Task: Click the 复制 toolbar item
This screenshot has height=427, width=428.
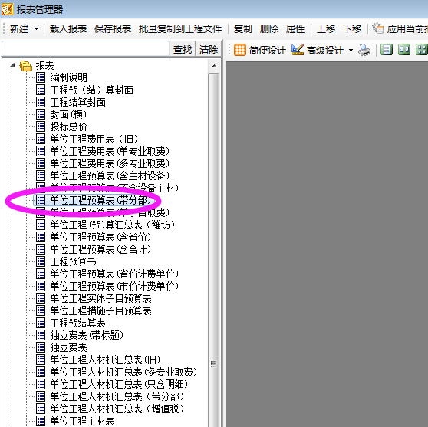Action: [x=242, y=28]
